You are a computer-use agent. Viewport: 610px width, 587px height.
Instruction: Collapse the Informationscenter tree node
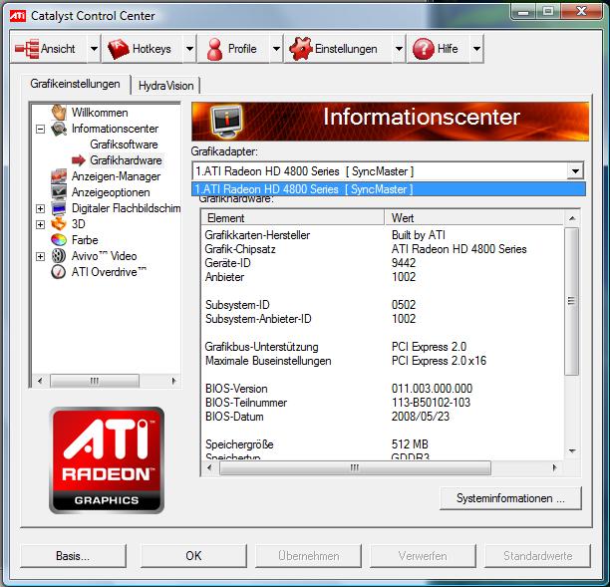[x=40, y=129]
